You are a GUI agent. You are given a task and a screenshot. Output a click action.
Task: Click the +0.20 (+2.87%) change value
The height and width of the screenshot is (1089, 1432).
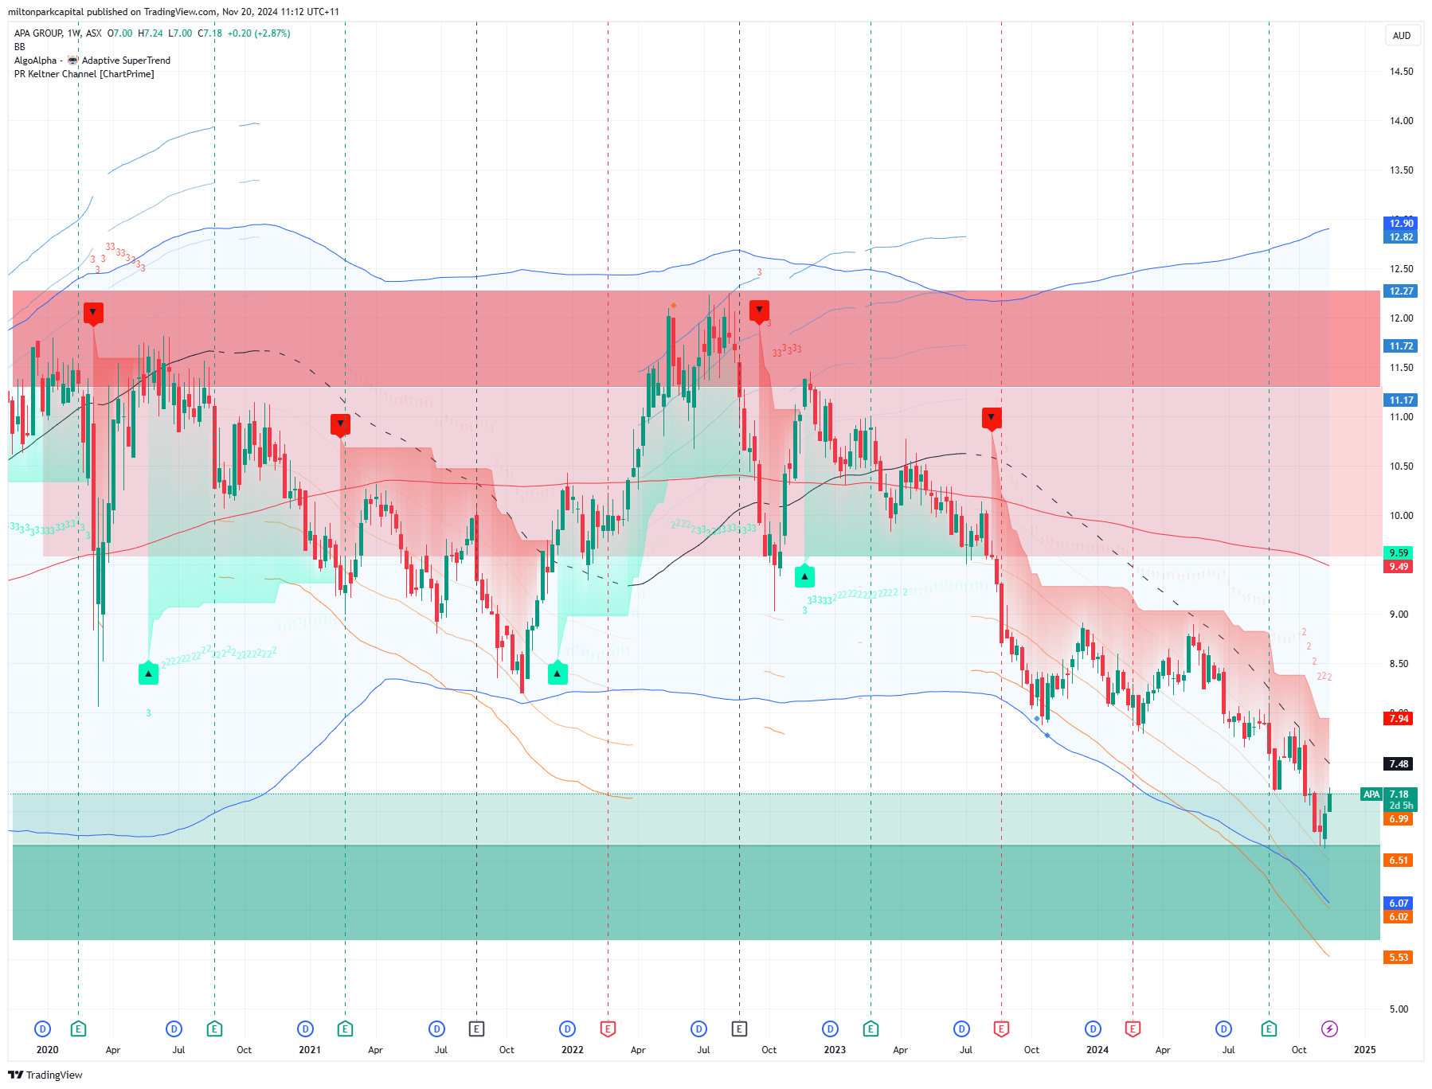(259, 33)
